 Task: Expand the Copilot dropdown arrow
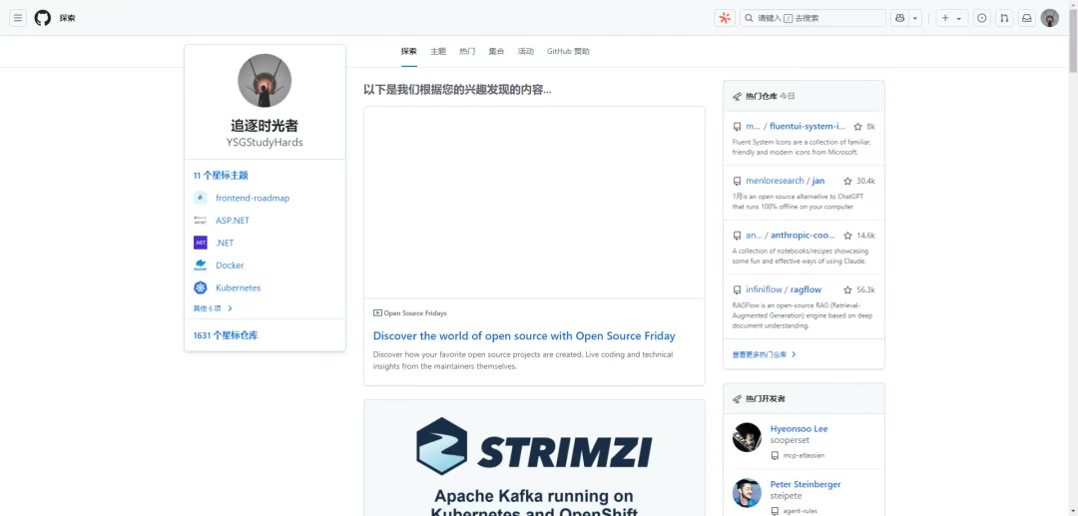tap(915, 19)
